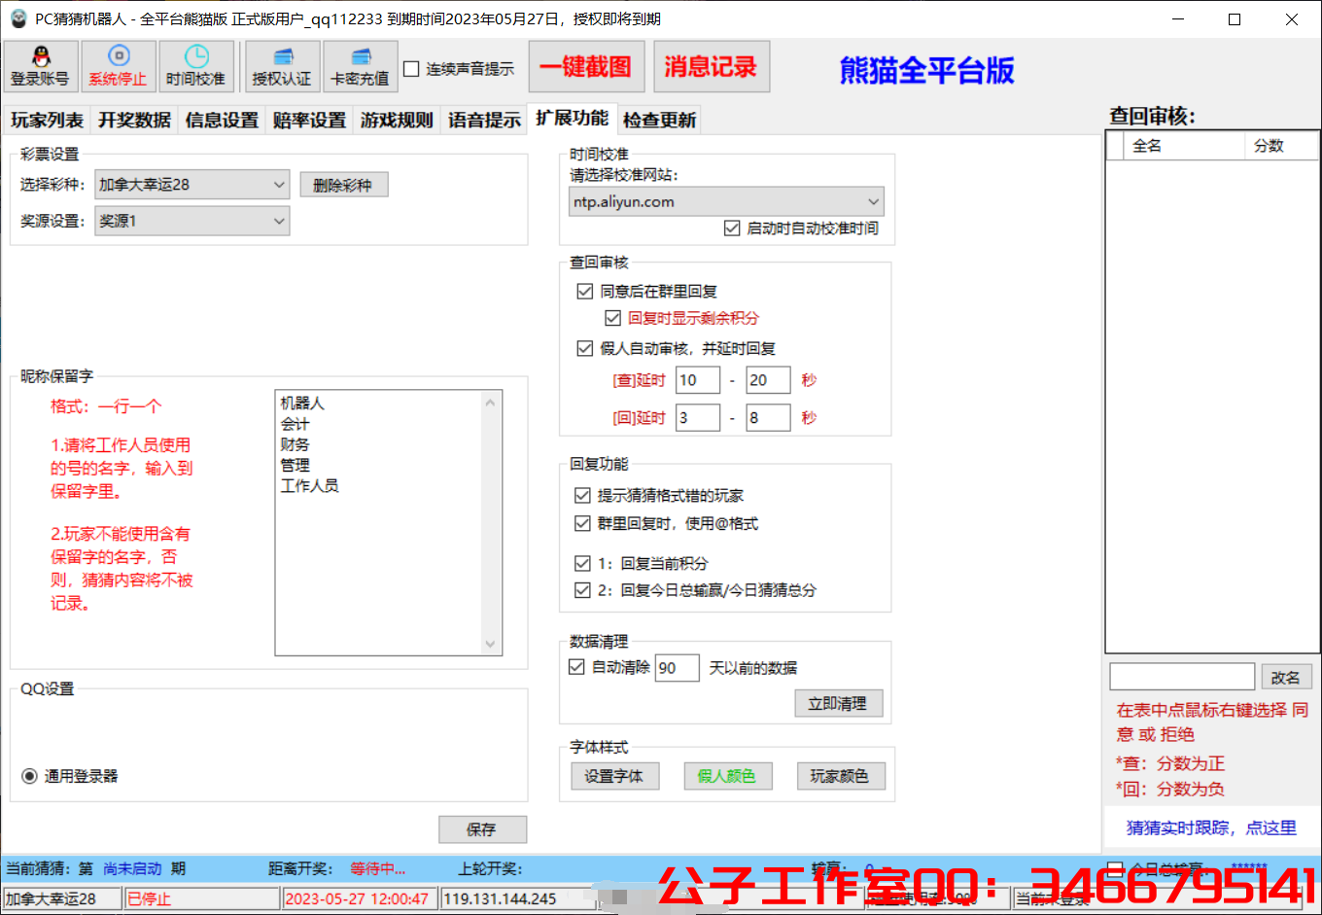Viewport: 1322px width, 915px height.
Task: Pick the 玩家颜色 color button
Action: click(840, 776)
